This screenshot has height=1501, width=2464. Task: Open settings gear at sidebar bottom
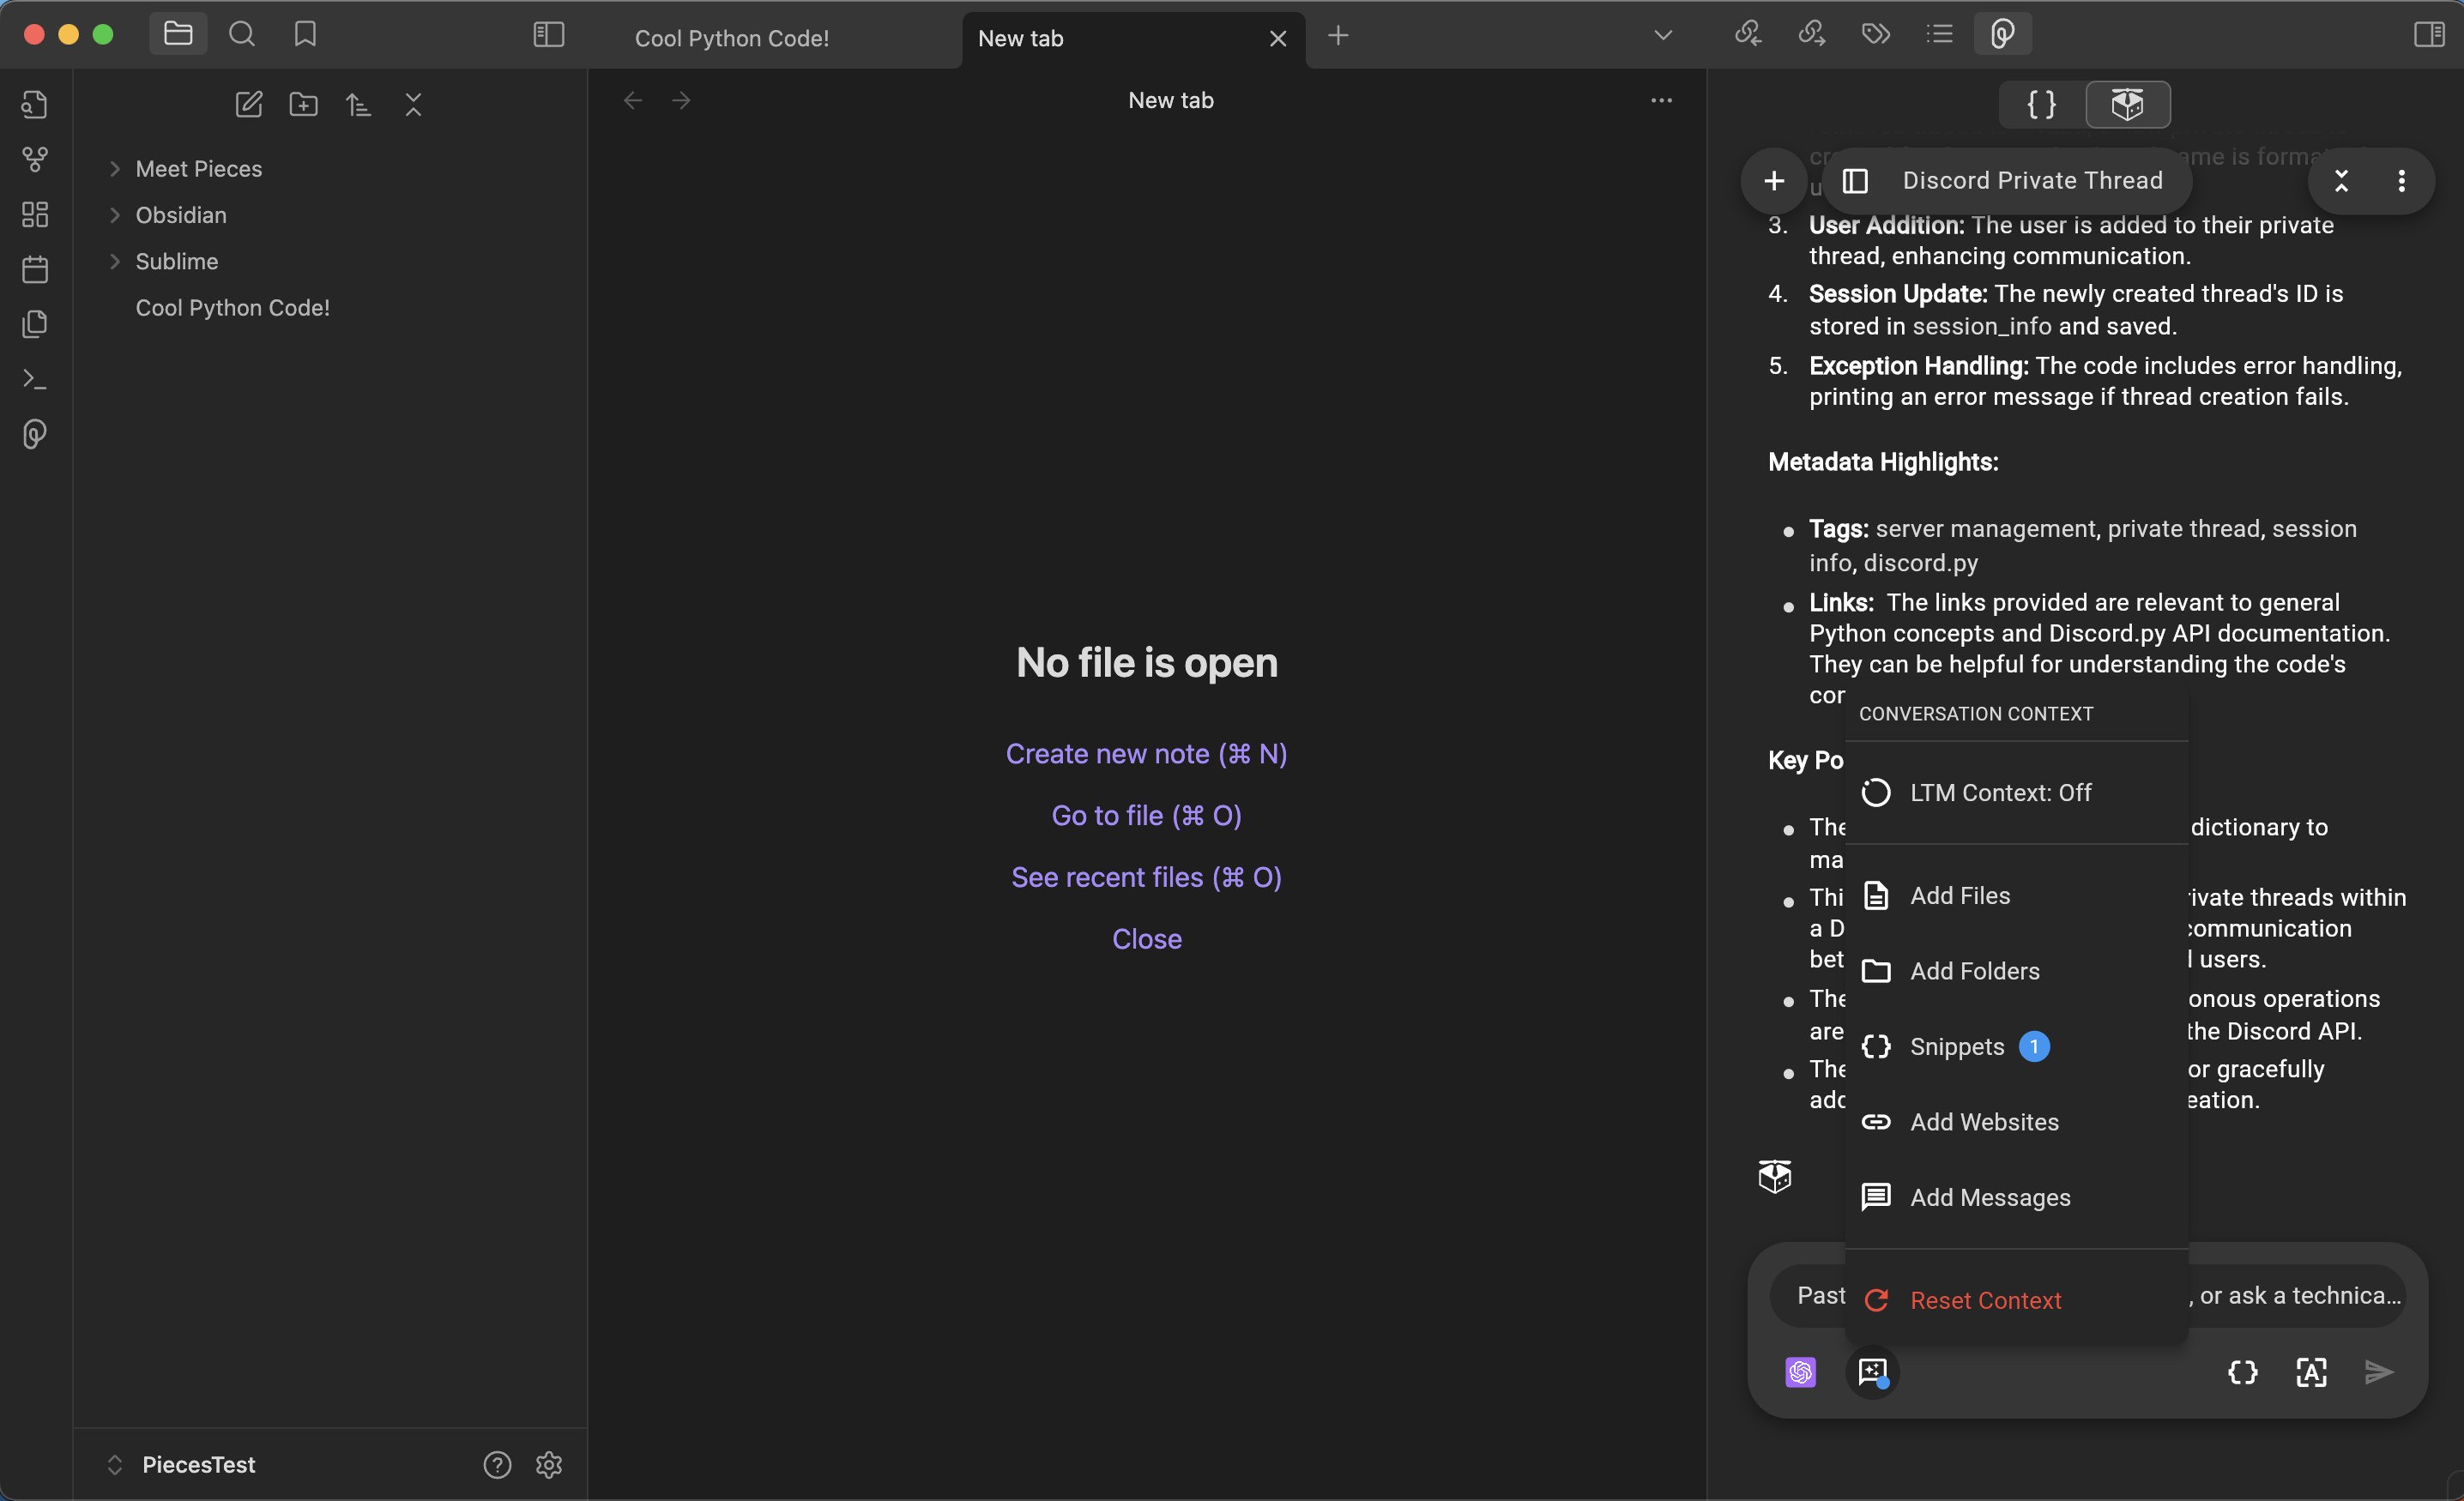coord(549,1465)
